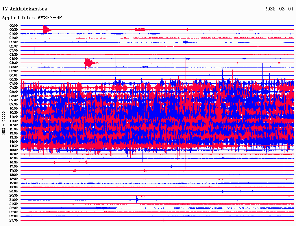Click the 21:00 time label
Viewport: 296px width, 226px height.
tap(14, 200)
